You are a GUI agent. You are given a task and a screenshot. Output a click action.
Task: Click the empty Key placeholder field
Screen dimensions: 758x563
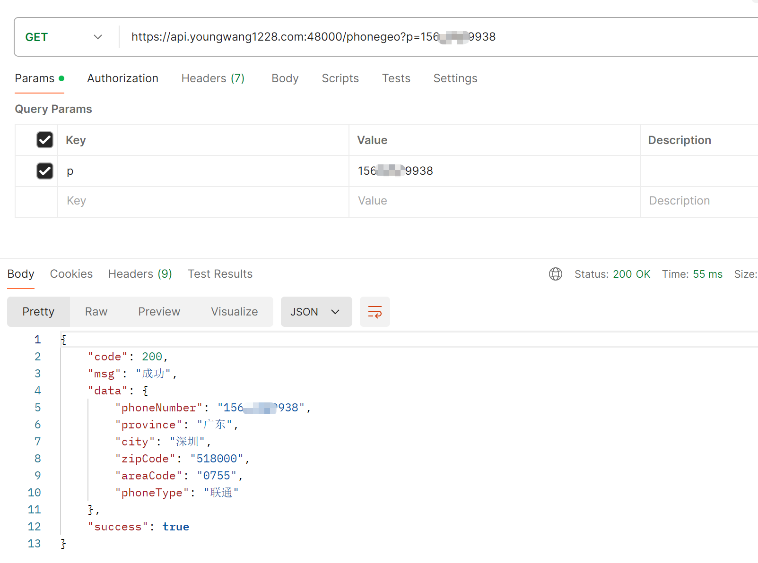point(203,202)
